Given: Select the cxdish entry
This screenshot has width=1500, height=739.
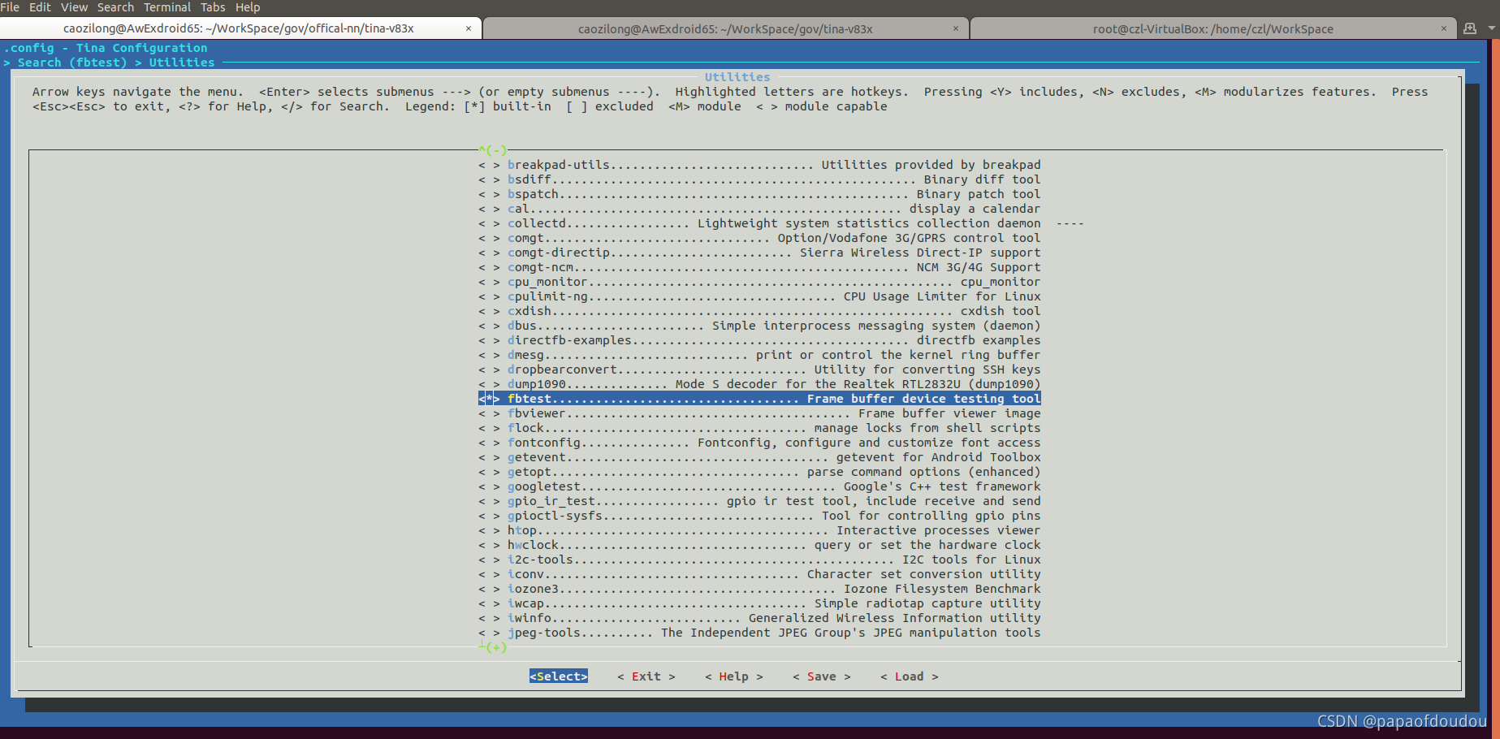Looking at the screenshot, I should [759, 311].
